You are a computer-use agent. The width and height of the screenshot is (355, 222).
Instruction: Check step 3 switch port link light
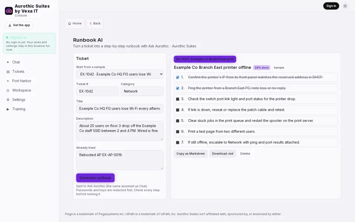coord(177,99)
